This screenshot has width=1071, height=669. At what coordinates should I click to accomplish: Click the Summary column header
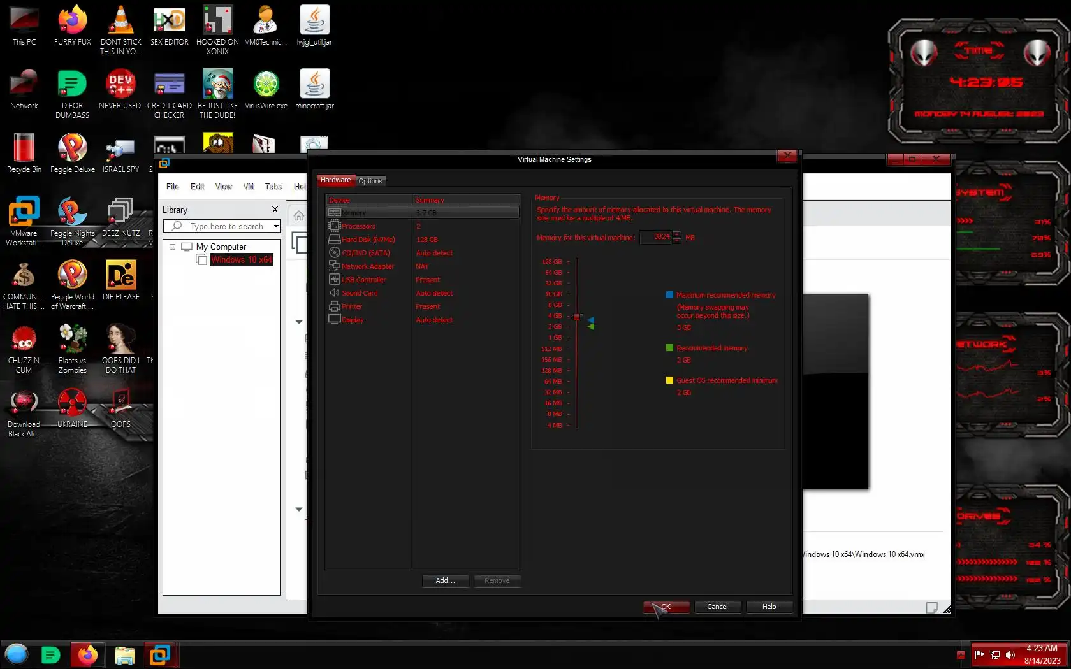[x=466, y=200]
